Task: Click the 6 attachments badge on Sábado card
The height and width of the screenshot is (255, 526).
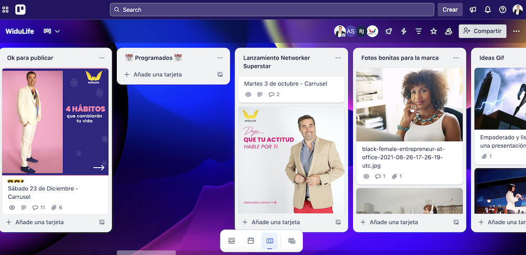Action: [x=57, y=208]
